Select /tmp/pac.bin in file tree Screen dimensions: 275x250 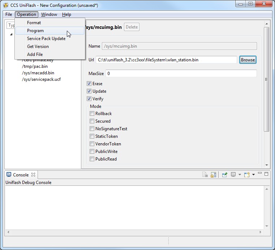coord(35,66)
